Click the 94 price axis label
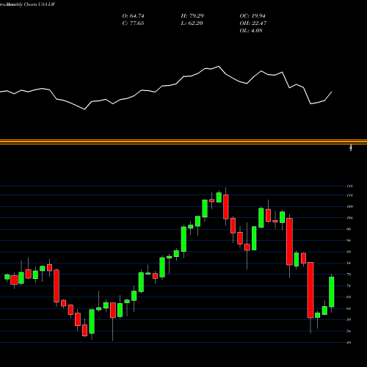The height and width of the screenshot is (367, 367). pyautogui.click(x=349, y=241)
